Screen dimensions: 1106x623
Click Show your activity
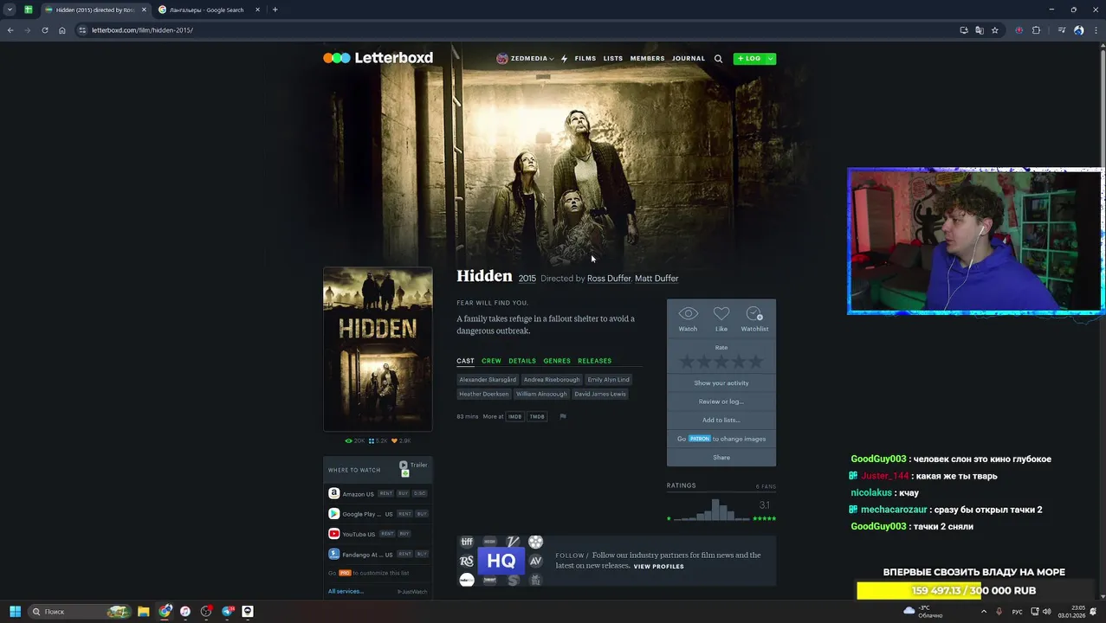pyautogui.click(x=721, y=383)
